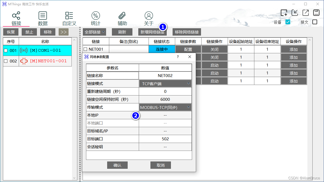The height and width of the screenshot is (182, 324).
Task: Close the 网络参数配置 dialog with X
Action: tap(190, 57)
